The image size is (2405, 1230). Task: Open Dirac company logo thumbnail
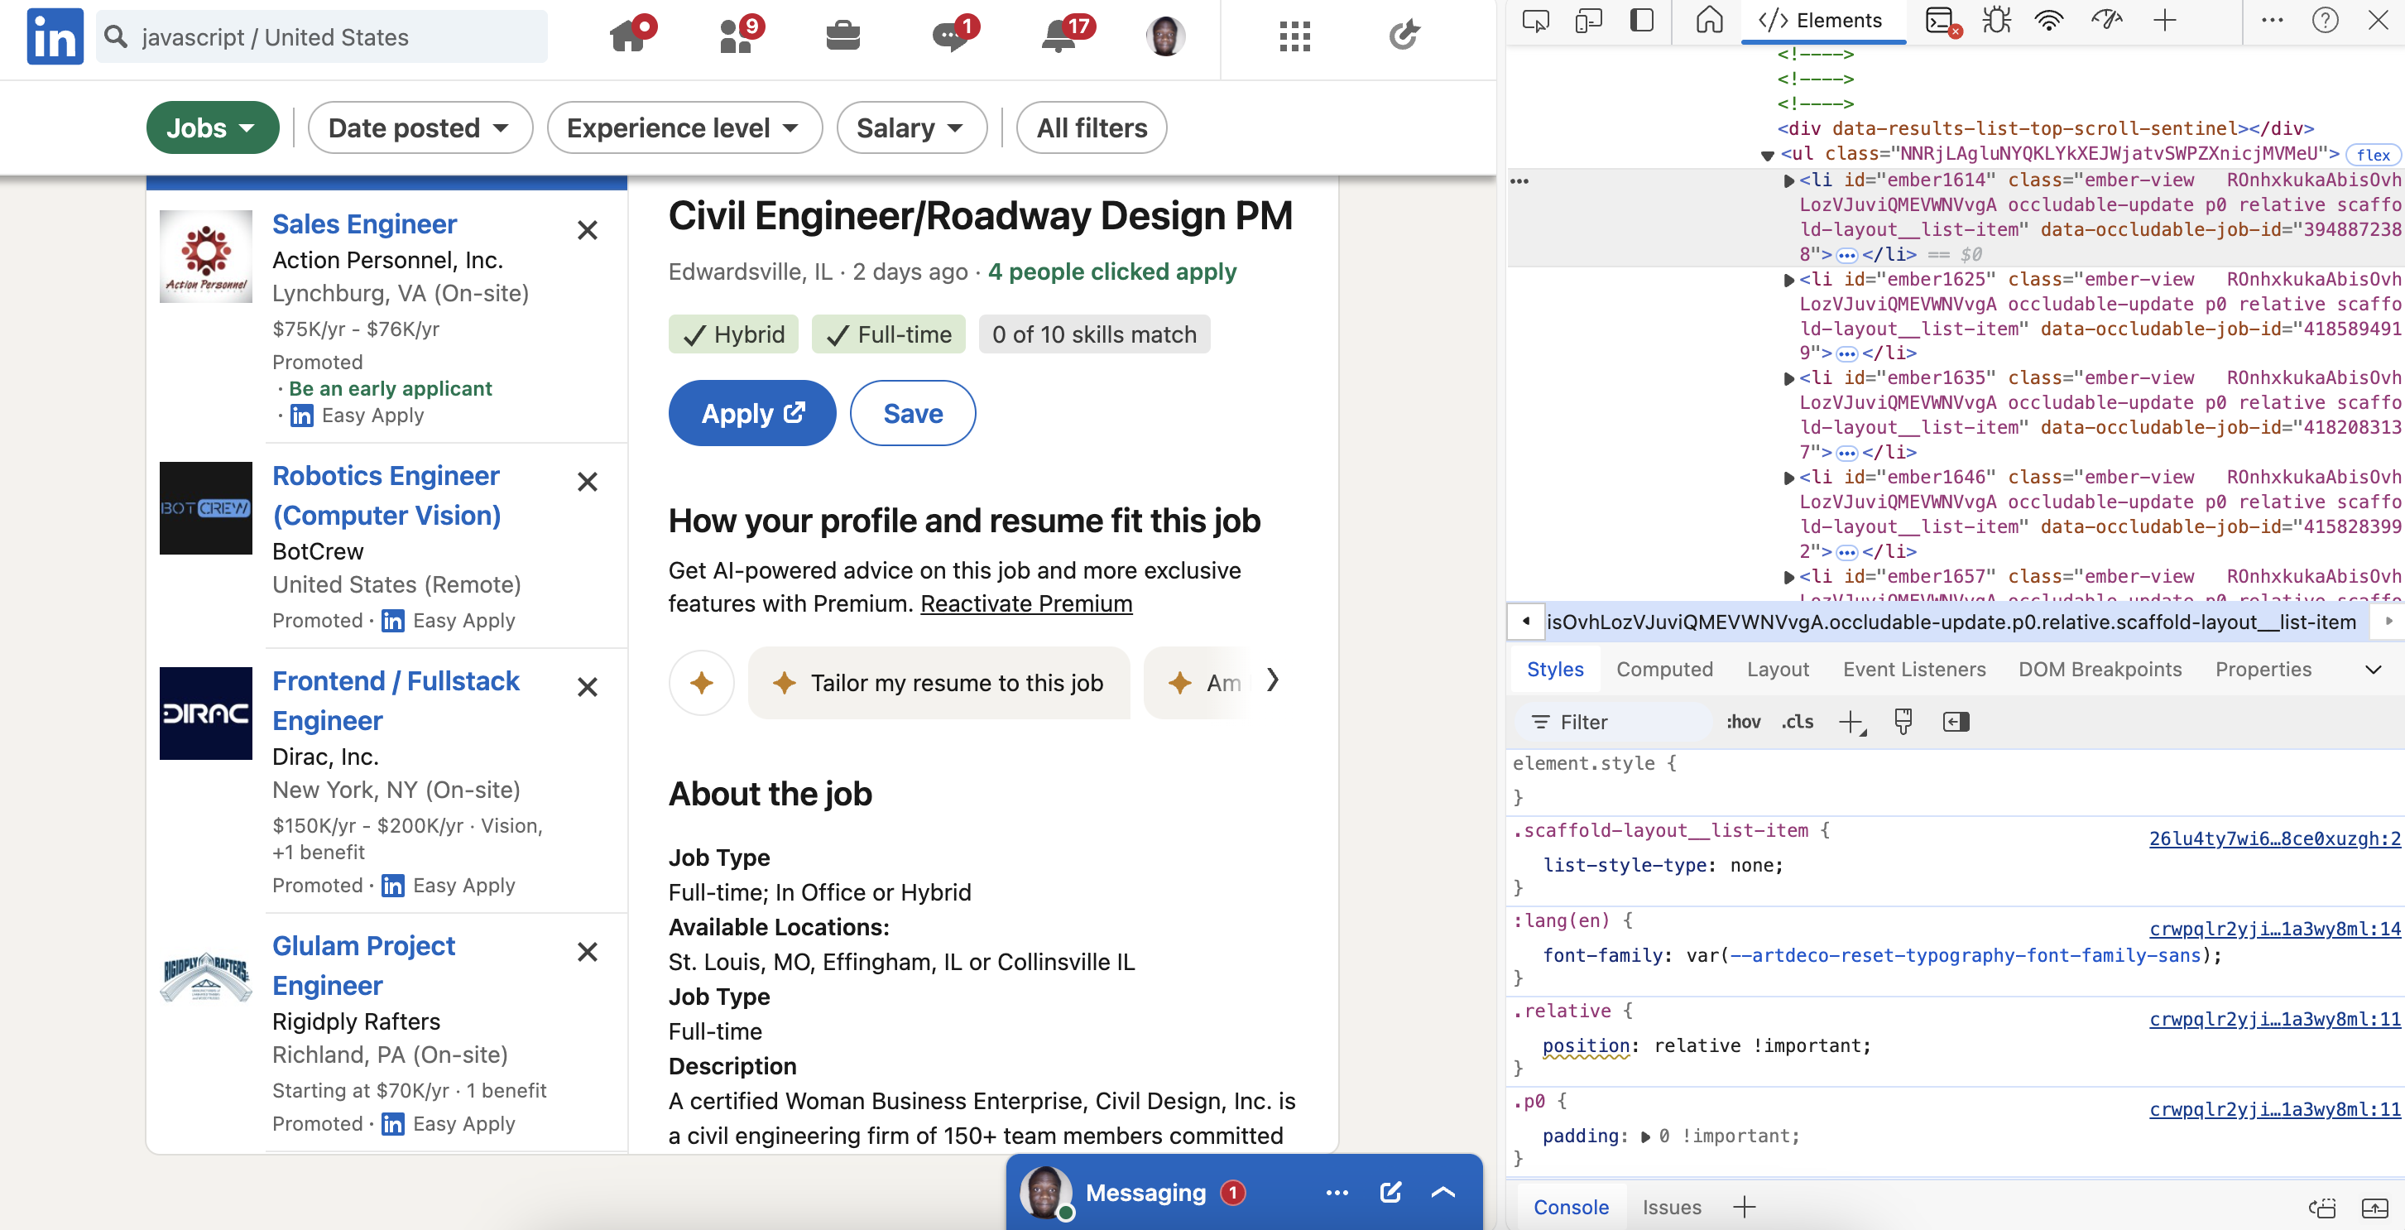pos(205,713)
